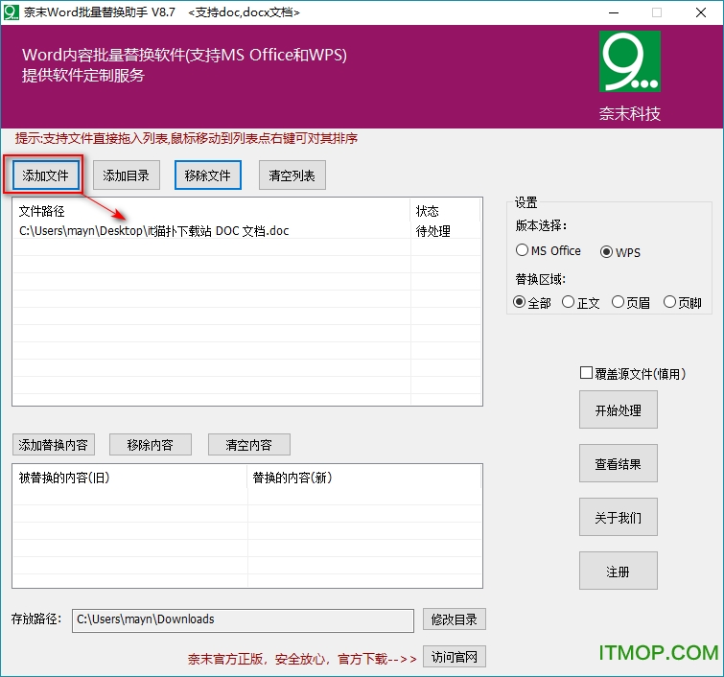Click the 移除文件 button

pyautogui.click(x=208, y=175)
